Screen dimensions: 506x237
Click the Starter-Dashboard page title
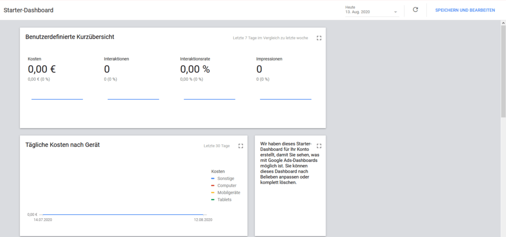[29, 10]
